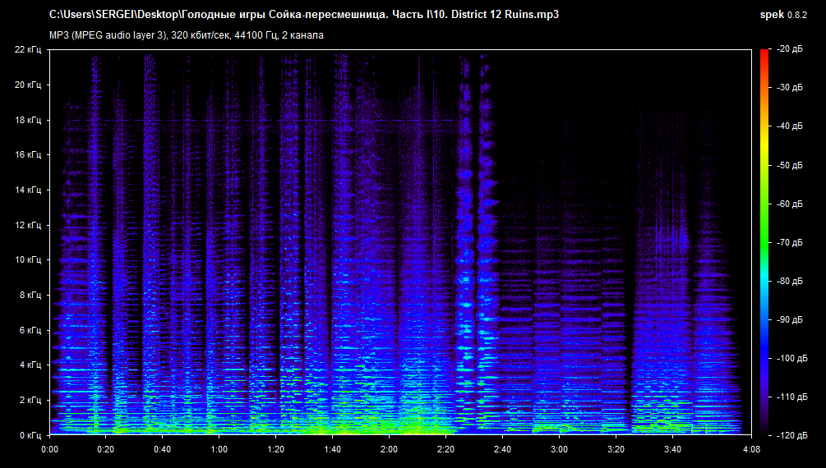Click the 0 кГц frequency axis label
This screenshot has width=826, height=468.
(x=31, y=435)
